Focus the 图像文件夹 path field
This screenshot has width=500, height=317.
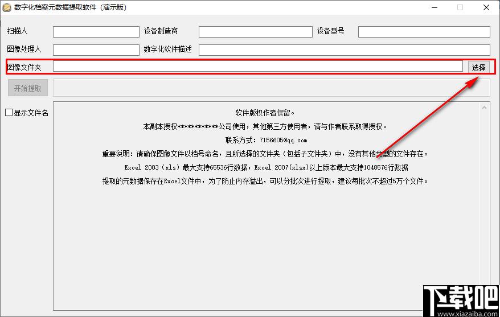[257, 66]
